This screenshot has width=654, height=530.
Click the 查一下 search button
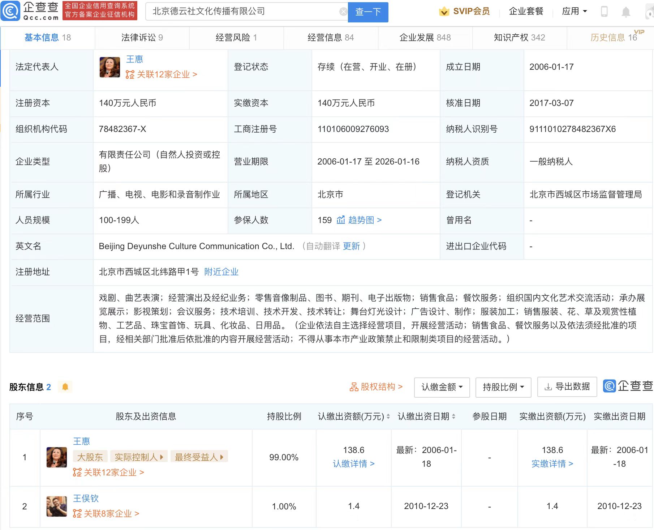pos(368,12)
